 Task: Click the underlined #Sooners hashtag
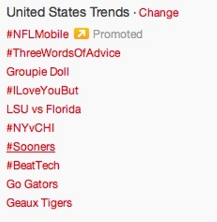[31, 147]
